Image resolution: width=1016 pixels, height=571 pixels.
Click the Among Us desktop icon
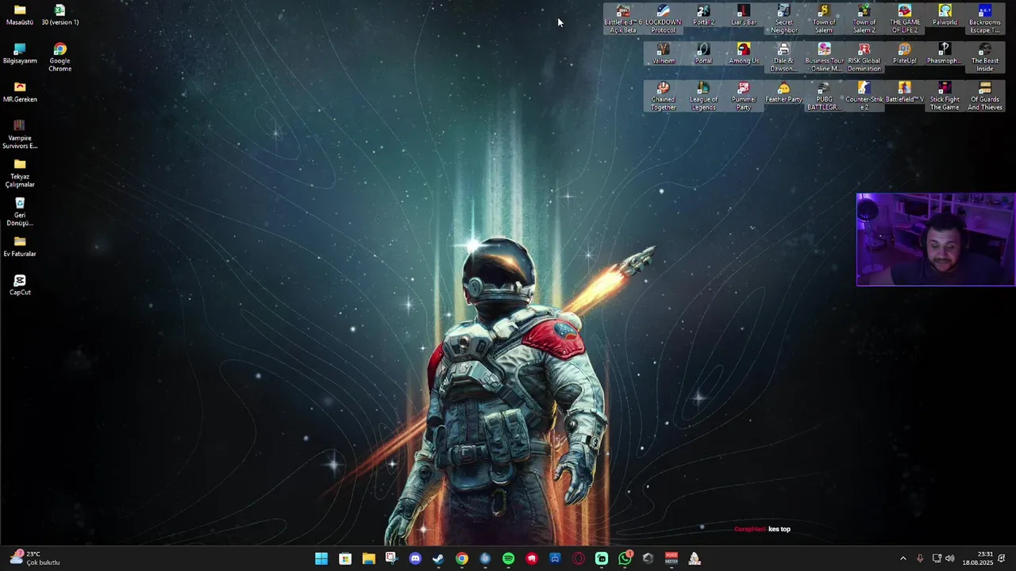coord(744,54)
